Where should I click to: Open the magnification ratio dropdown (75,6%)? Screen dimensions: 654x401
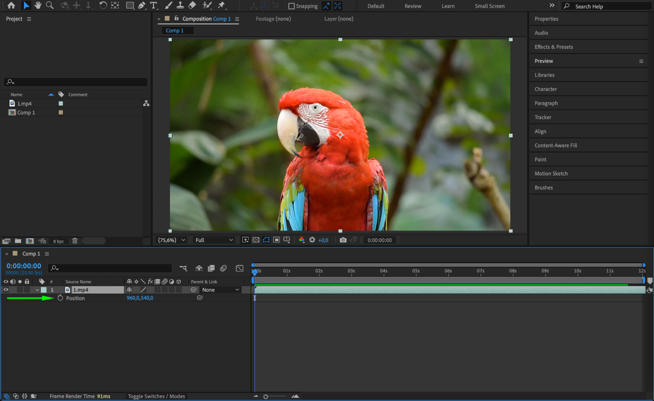point(171,240)
